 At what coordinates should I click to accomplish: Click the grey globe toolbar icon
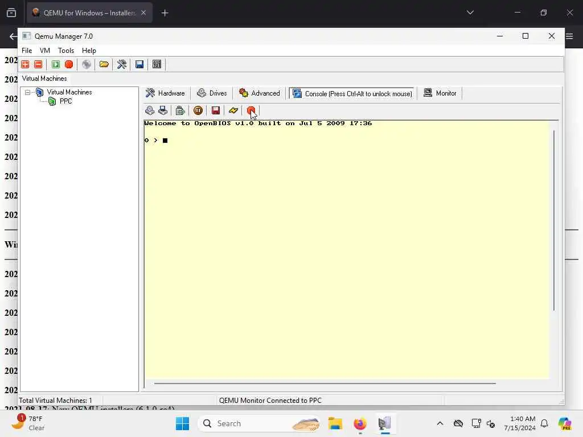[x=87, y=64]
